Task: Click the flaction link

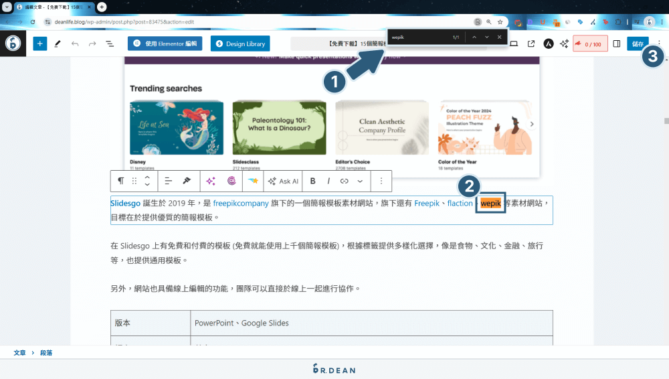Action: point(460,203)
